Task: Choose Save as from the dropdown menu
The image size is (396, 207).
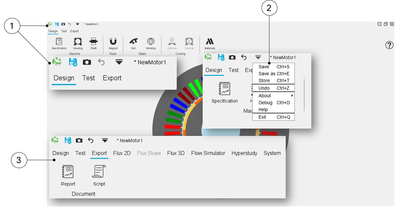Action: point(267,74)
